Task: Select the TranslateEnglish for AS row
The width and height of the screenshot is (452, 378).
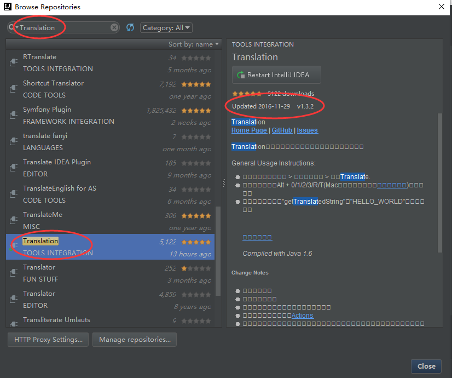Action: pos(111,194)
